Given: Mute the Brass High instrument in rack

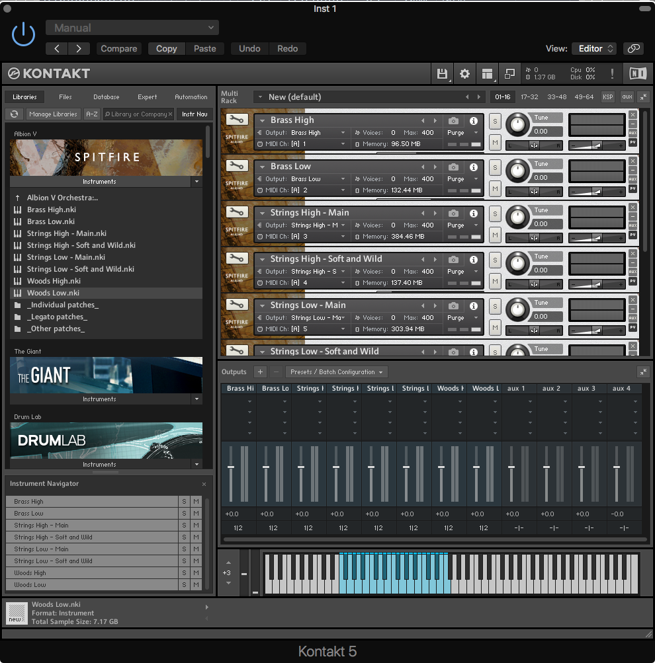Looking at the screenshot, I should pyautogui.click(x=495, y=143).
